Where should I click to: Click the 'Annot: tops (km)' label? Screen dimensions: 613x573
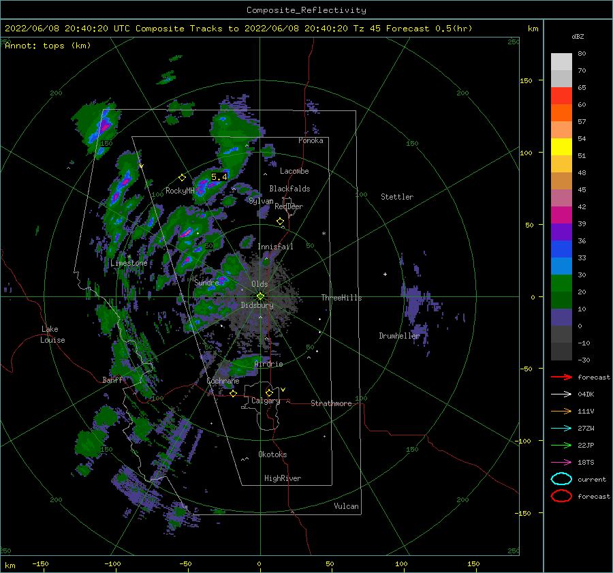pos(48,46)
